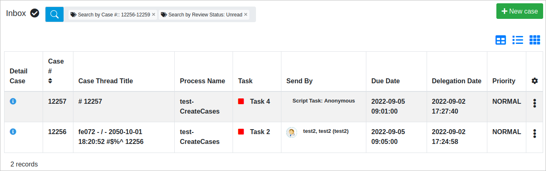The width and height of the screenshot is (546, 171).
Task: Click the Inbox checkmark icon
Action: tap(35, 14)
